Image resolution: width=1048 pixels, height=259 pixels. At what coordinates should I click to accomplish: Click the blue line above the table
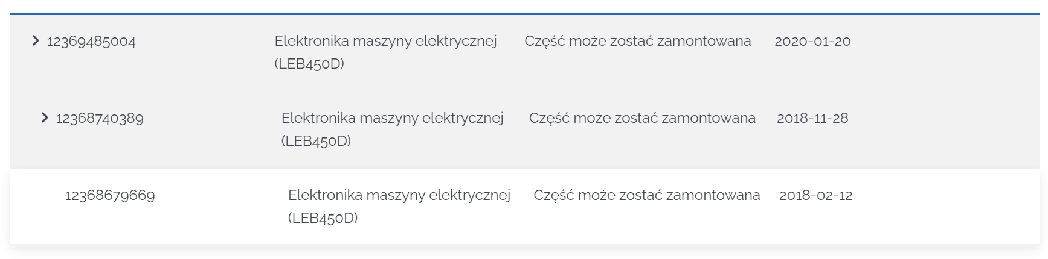point(524,13)
